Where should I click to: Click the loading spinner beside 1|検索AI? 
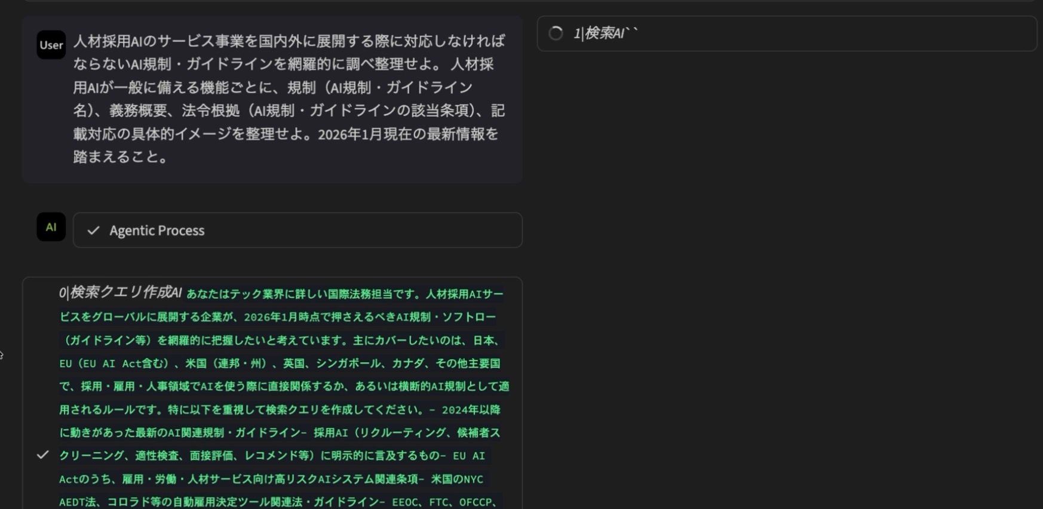point(556,33)
